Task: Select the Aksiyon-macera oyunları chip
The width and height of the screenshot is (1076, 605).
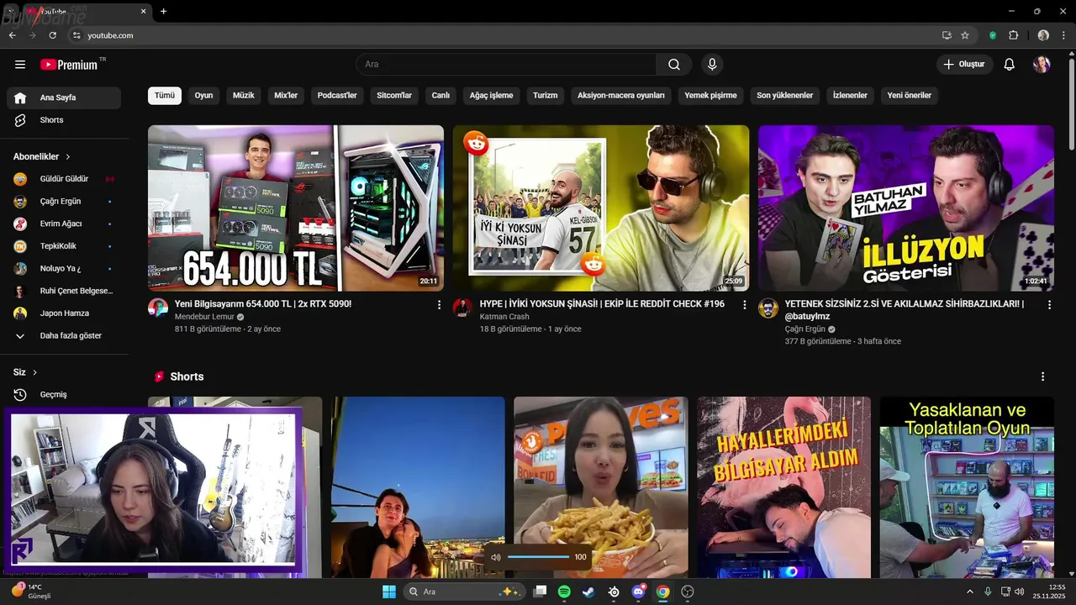Action: point(621,96)
